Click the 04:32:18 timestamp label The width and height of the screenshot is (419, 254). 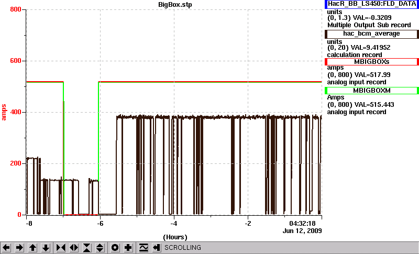[303, 223]
